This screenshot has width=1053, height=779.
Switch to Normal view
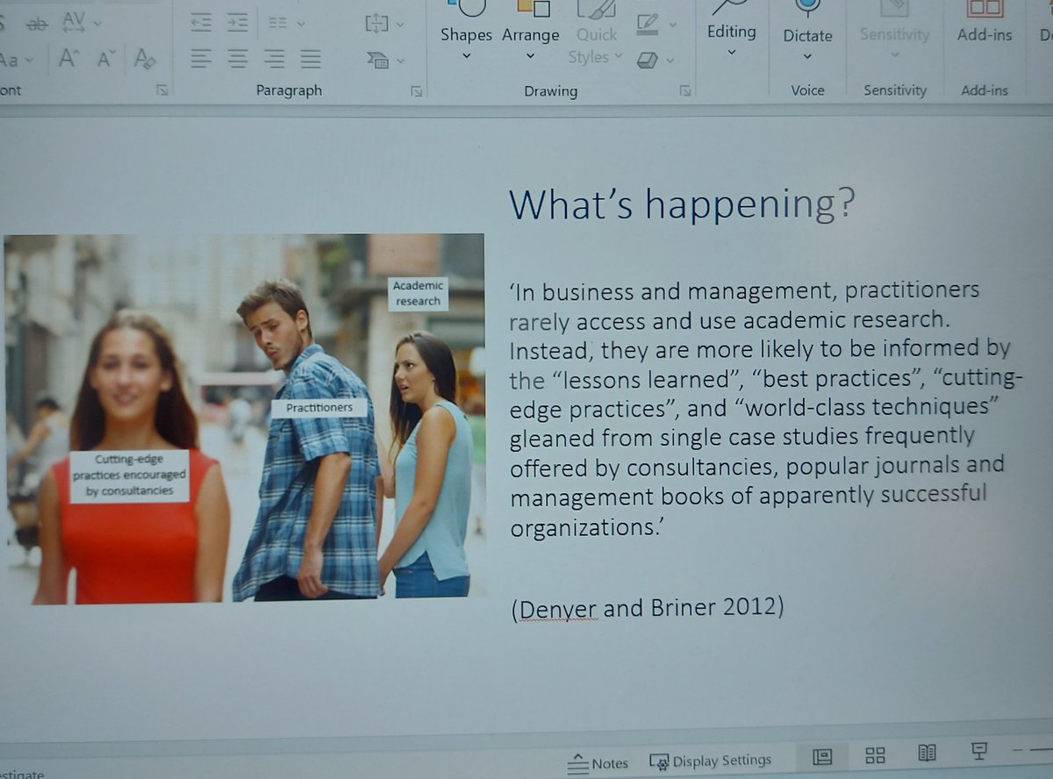[x=822, y=756]
